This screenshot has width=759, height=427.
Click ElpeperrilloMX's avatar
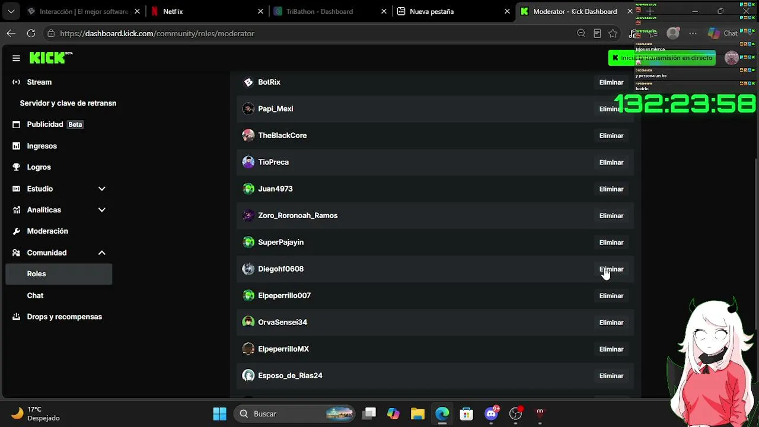click(x=248, y=349)
